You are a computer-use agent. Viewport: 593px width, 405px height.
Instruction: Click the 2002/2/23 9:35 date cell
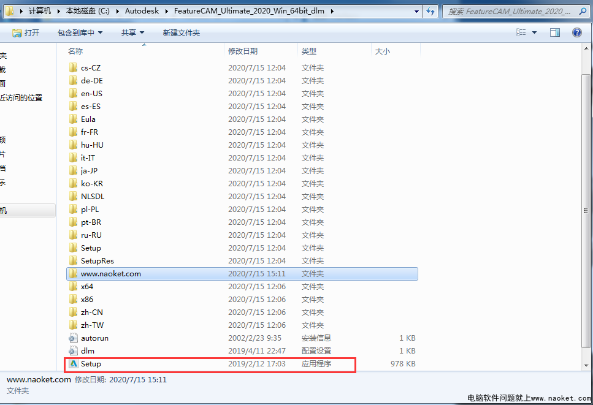click(x=254, y=338)
